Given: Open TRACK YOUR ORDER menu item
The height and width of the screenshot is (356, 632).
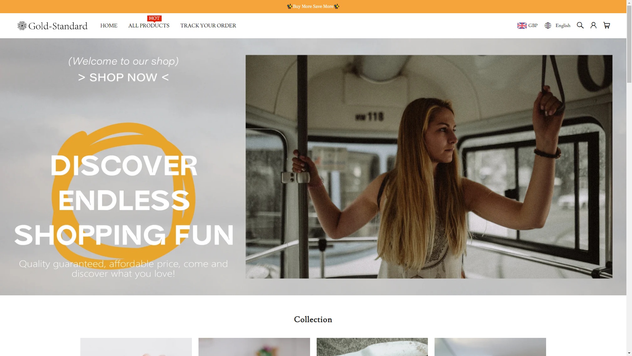Looking at the screenshot, I should 208,26.
